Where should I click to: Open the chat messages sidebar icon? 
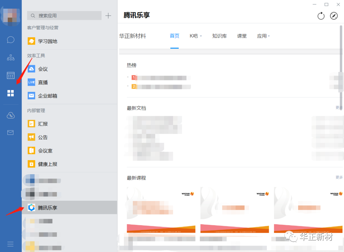click(x=11, y=40)
